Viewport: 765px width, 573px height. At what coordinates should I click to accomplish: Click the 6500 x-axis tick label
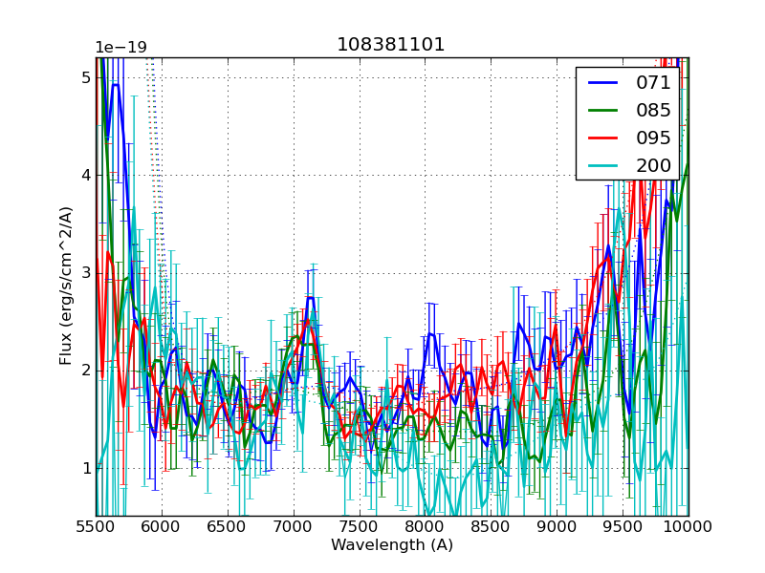tap(228, 527)
